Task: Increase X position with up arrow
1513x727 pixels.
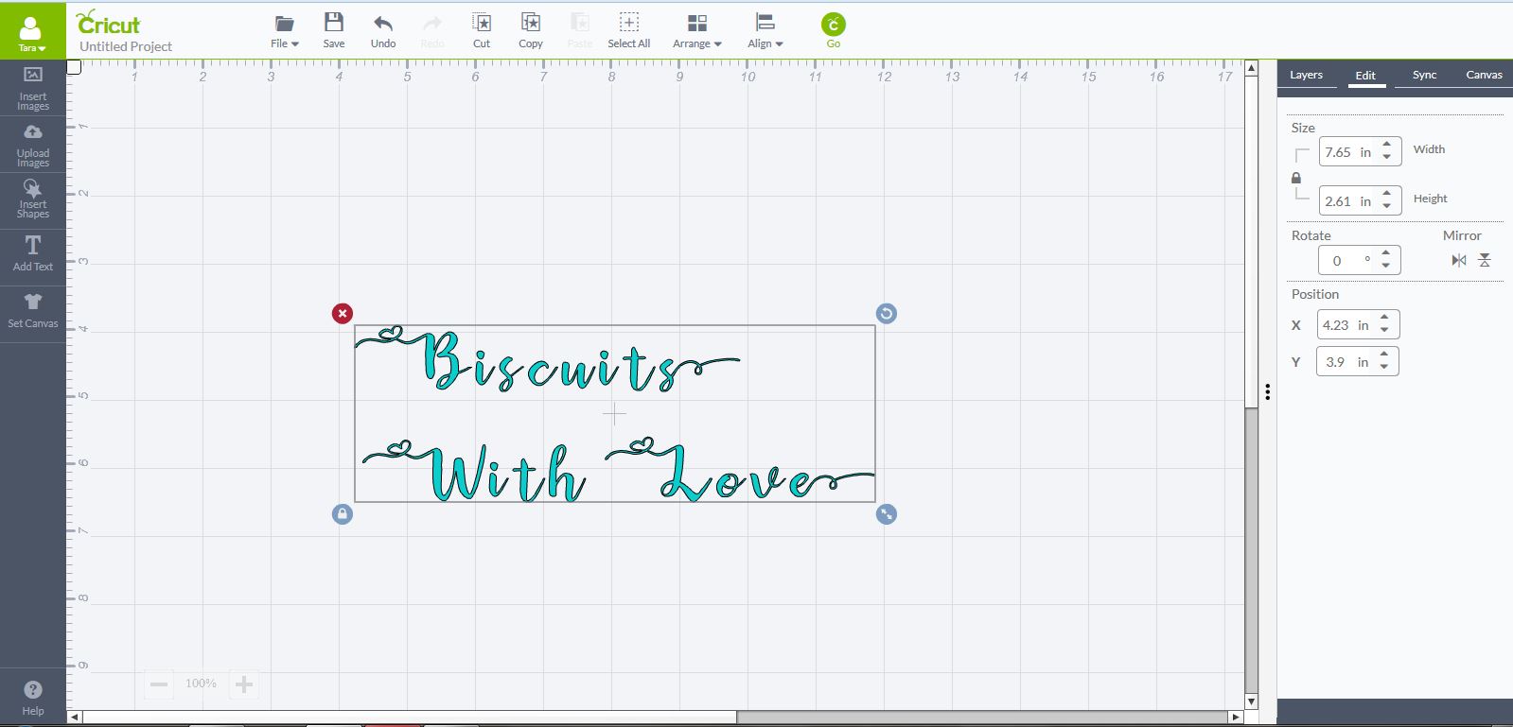Action: [1384, 318]
